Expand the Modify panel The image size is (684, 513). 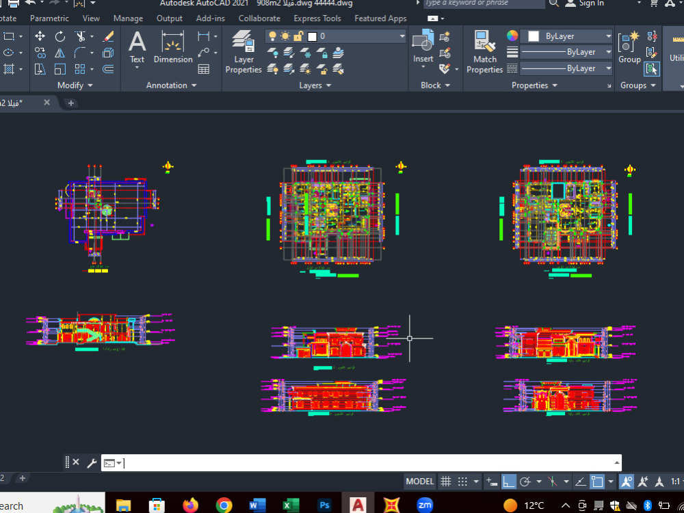tap(89, 85)
